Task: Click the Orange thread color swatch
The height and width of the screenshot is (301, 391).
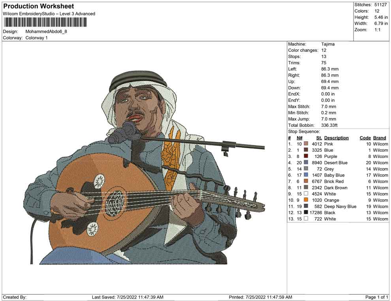Action: [x=306, y=200]
